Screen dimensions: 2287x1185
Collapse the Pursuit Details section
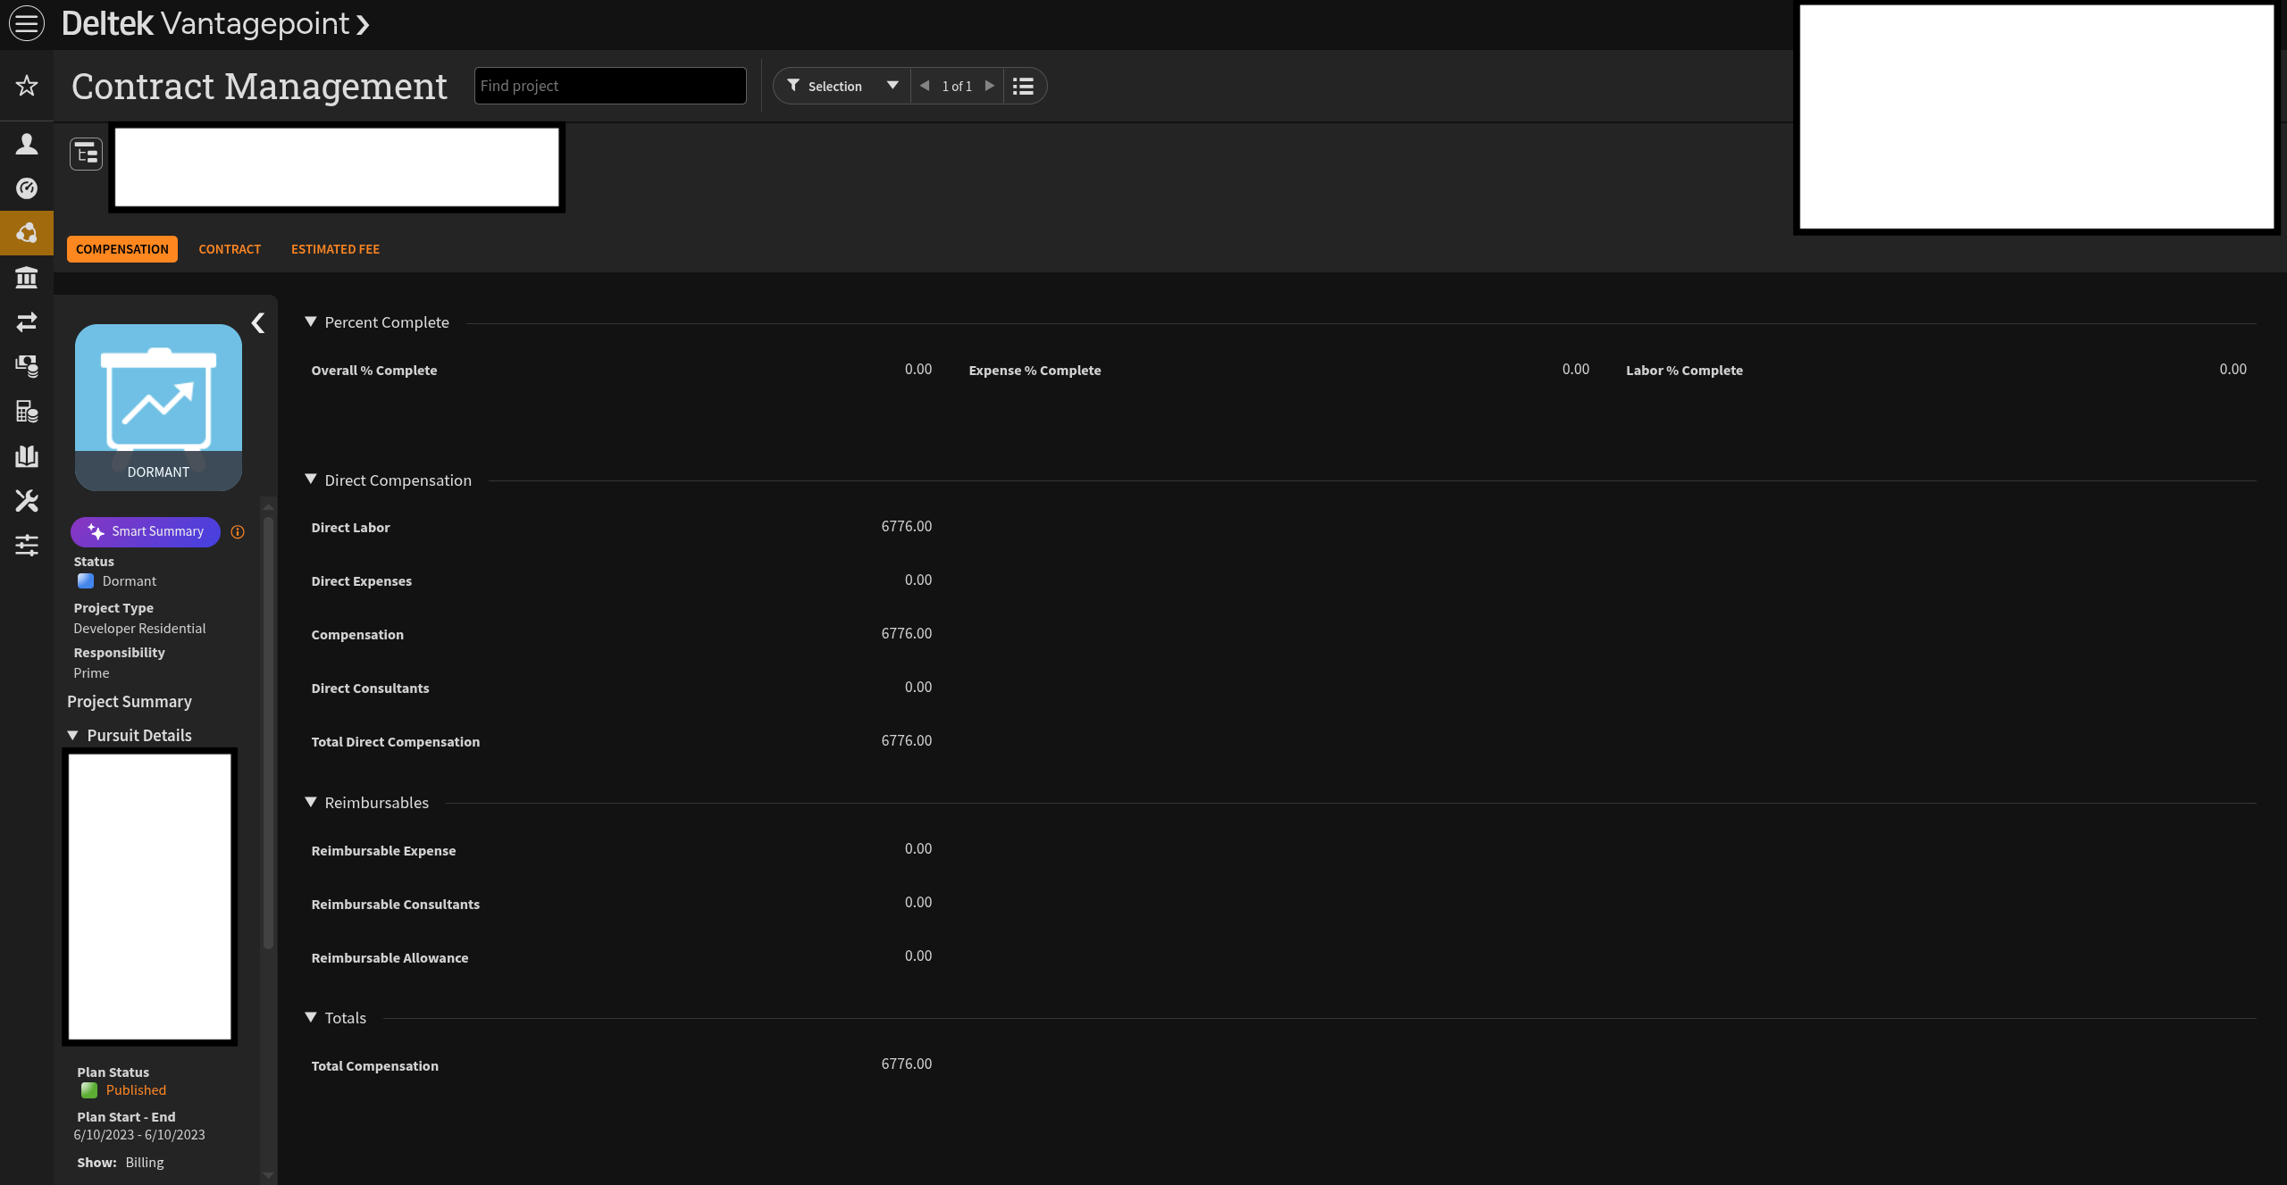(73, 736)
